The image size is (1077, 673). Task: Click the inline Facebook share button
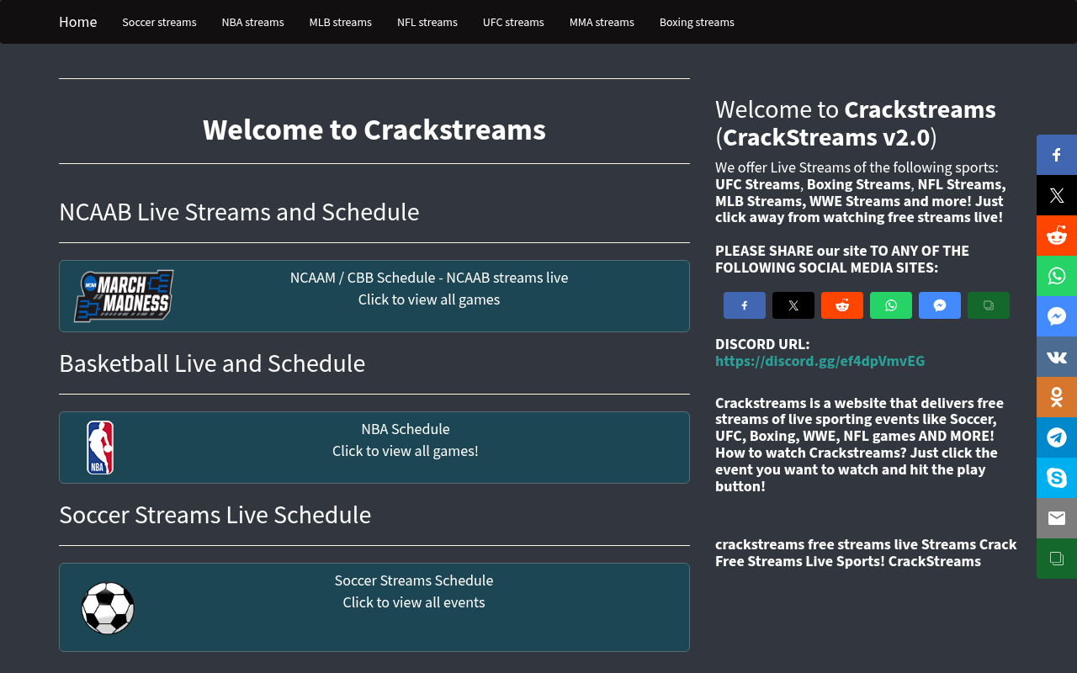pos(745,305)
